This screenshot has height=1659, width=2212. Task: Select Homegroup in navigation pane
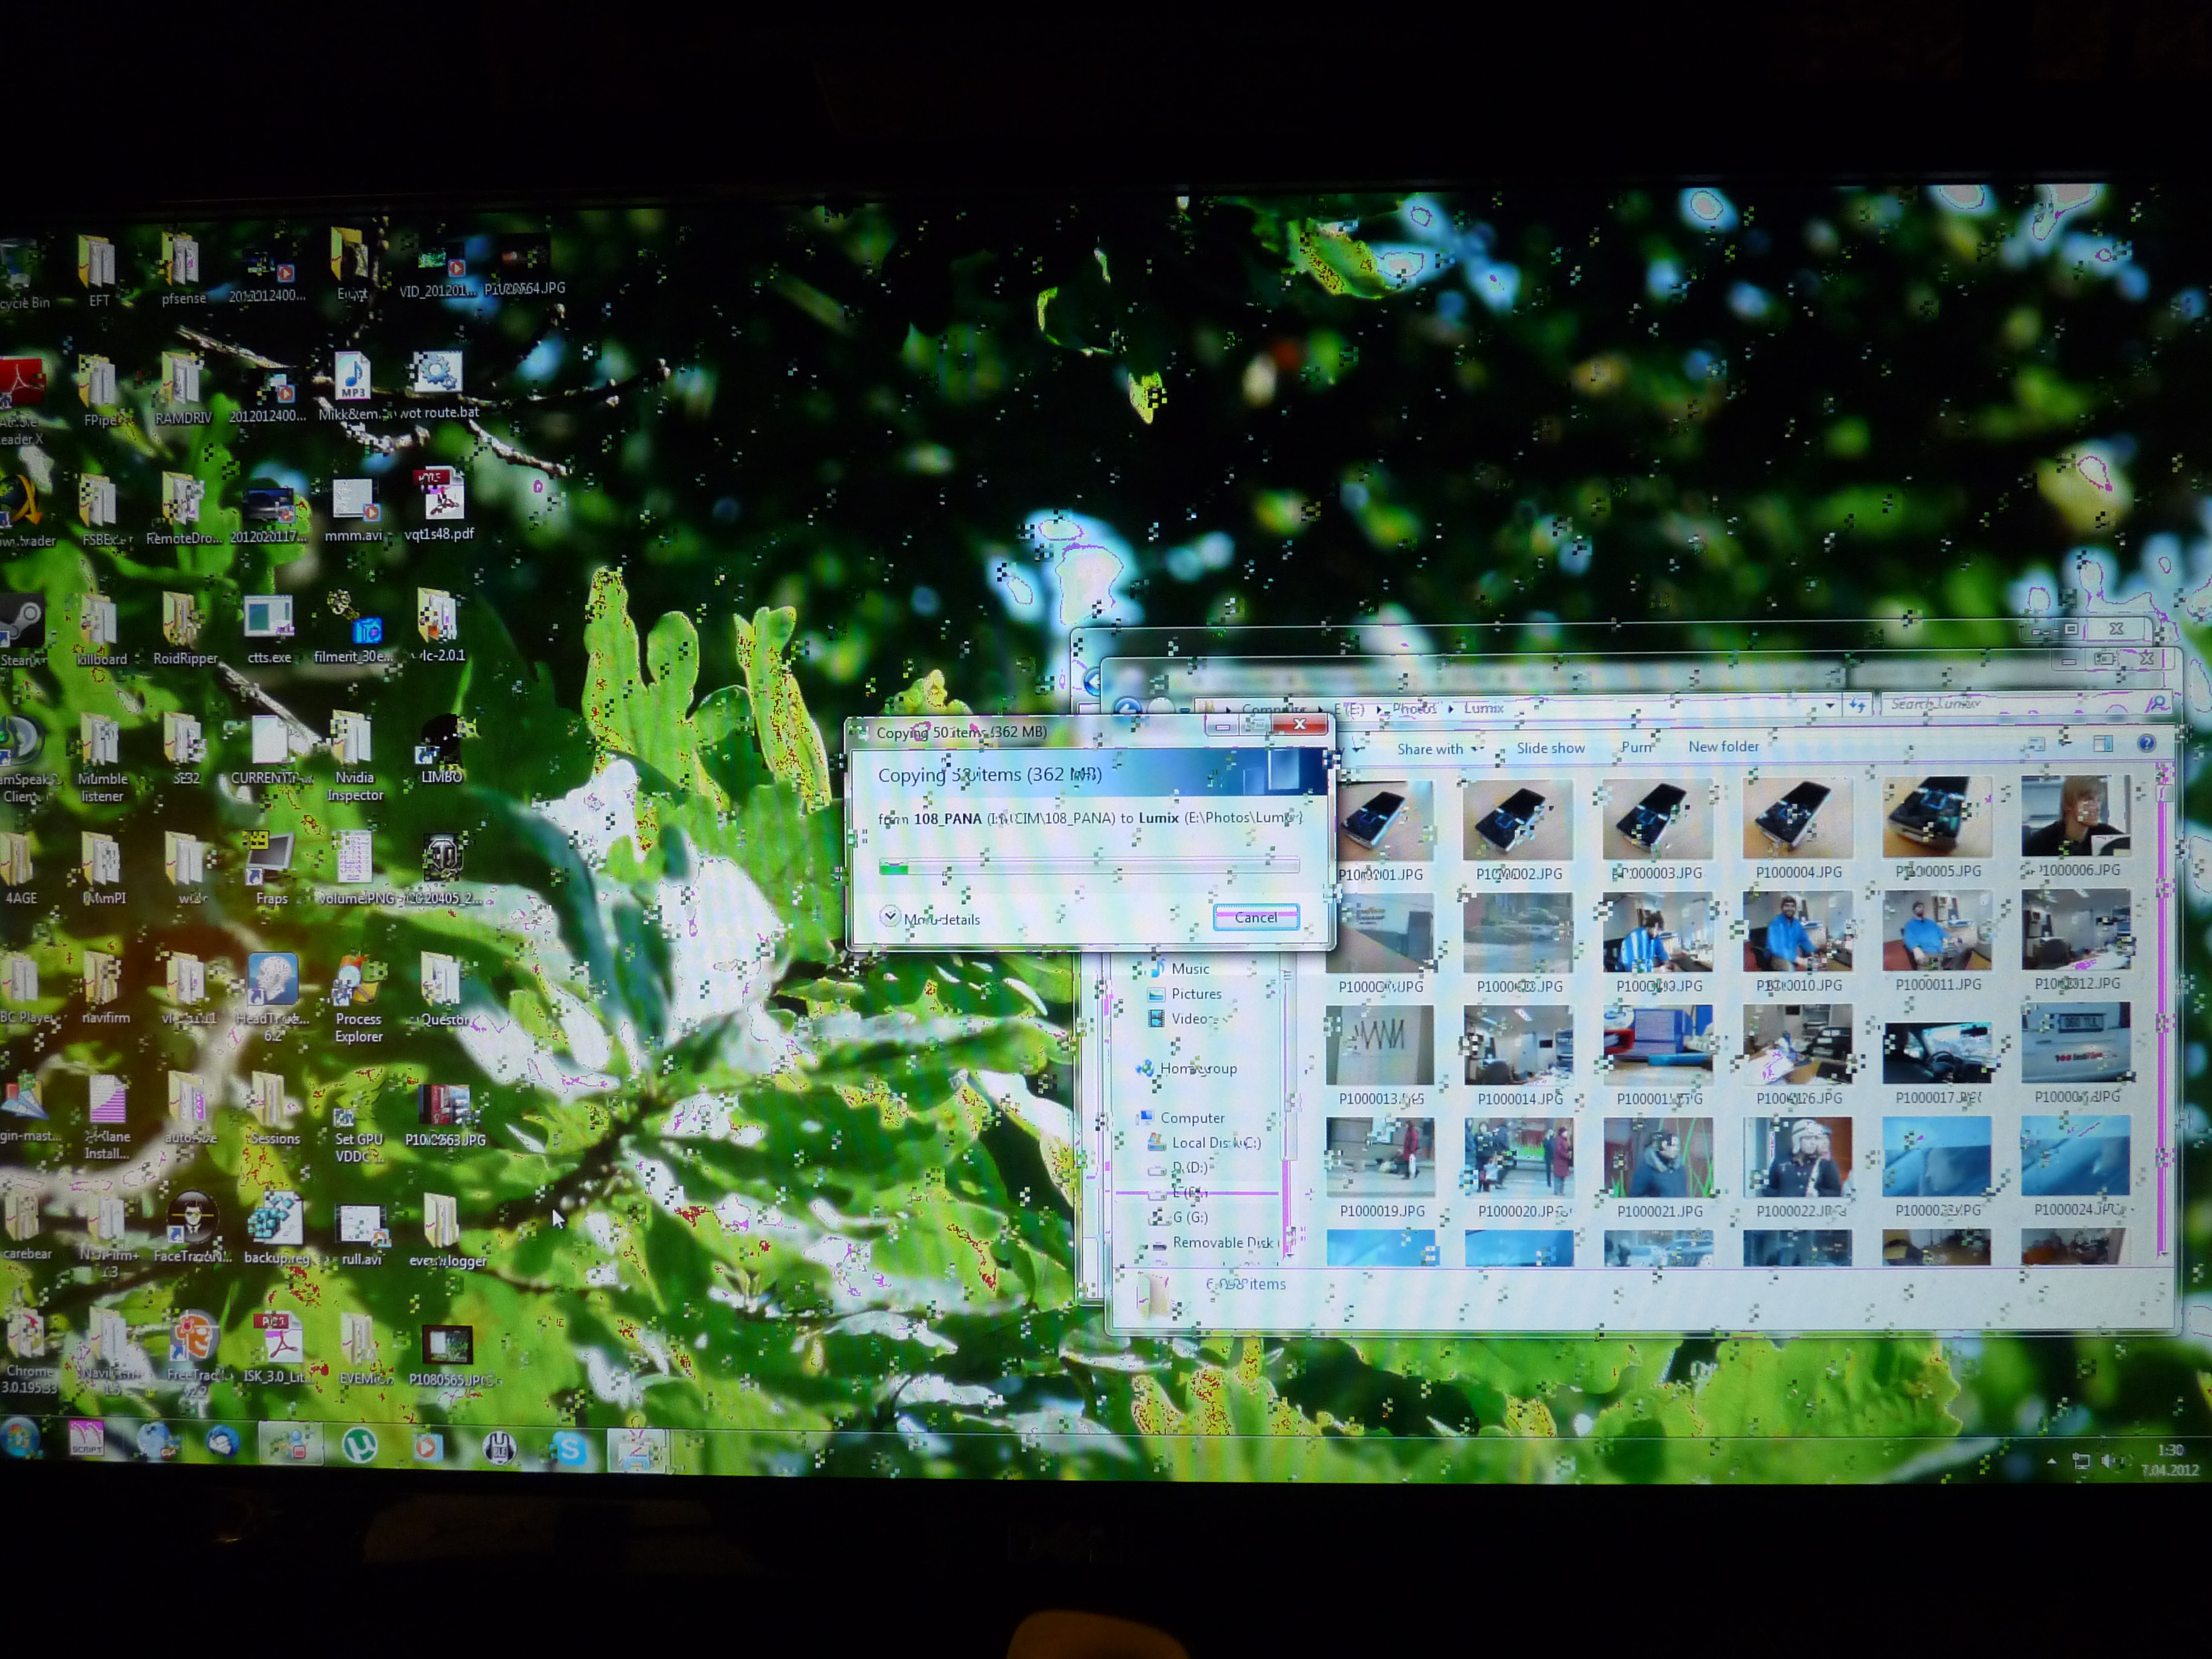1187,1068
